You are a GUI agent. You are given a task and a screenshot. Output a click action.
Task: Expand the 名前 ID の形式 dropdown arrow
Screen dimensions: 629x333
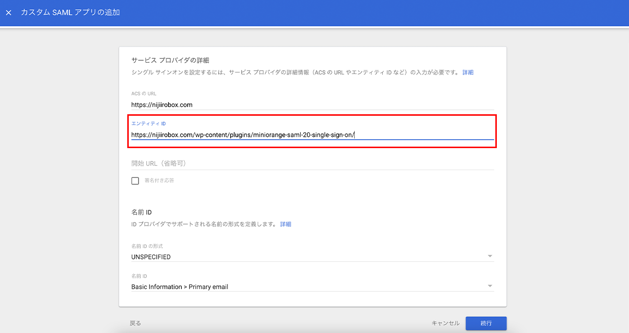tap(489, 256)
